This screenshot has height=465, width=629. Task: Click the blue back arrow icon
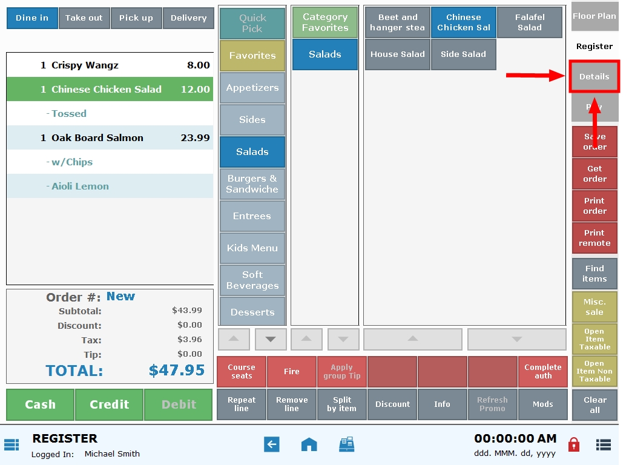coord(272,444)
